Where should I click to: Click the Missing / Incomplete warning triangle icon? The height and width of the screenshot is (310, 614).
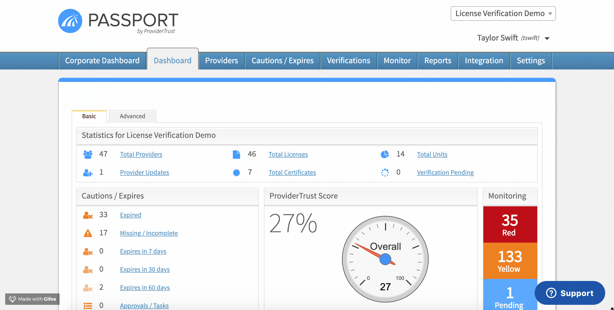tap(88, 233)
